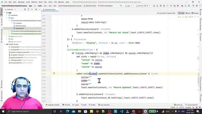Open the Android project view dropdown
This screenshot has height=114, width=202.
(x=10, y=9)
